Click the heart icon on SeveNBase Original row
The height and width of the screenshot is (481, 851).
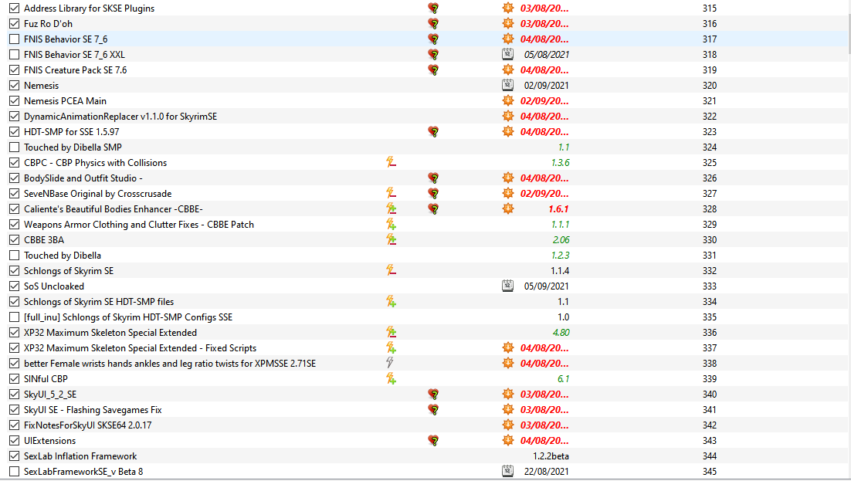point(433,193)
